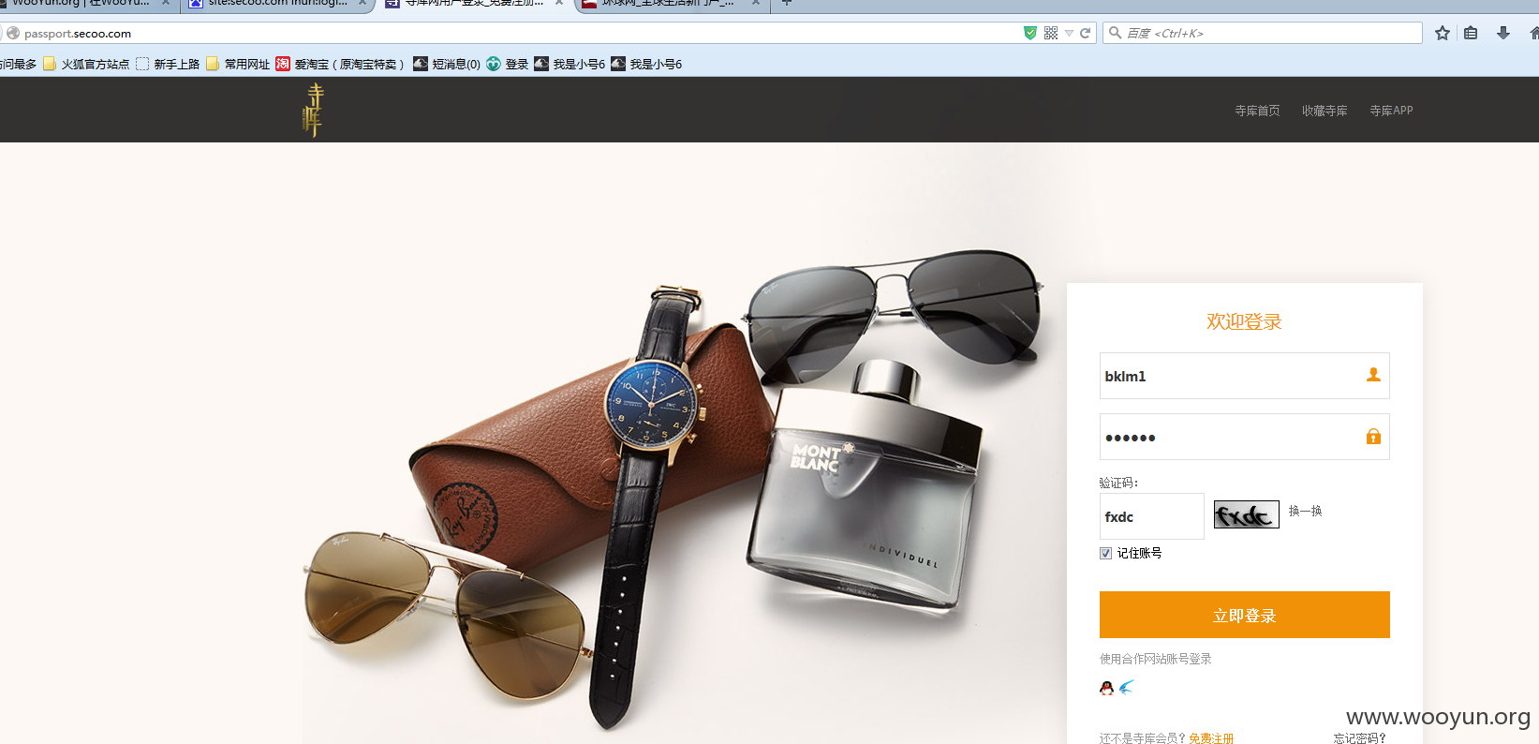The height and width of the screenshot is (744, 1539).
Task: Close the 寺库网 login tab
Action: tap(559, 3)
